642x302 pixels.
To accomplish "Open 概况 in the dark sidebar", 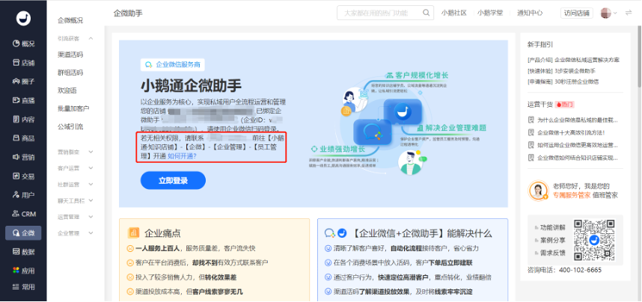I will (23, 44).
